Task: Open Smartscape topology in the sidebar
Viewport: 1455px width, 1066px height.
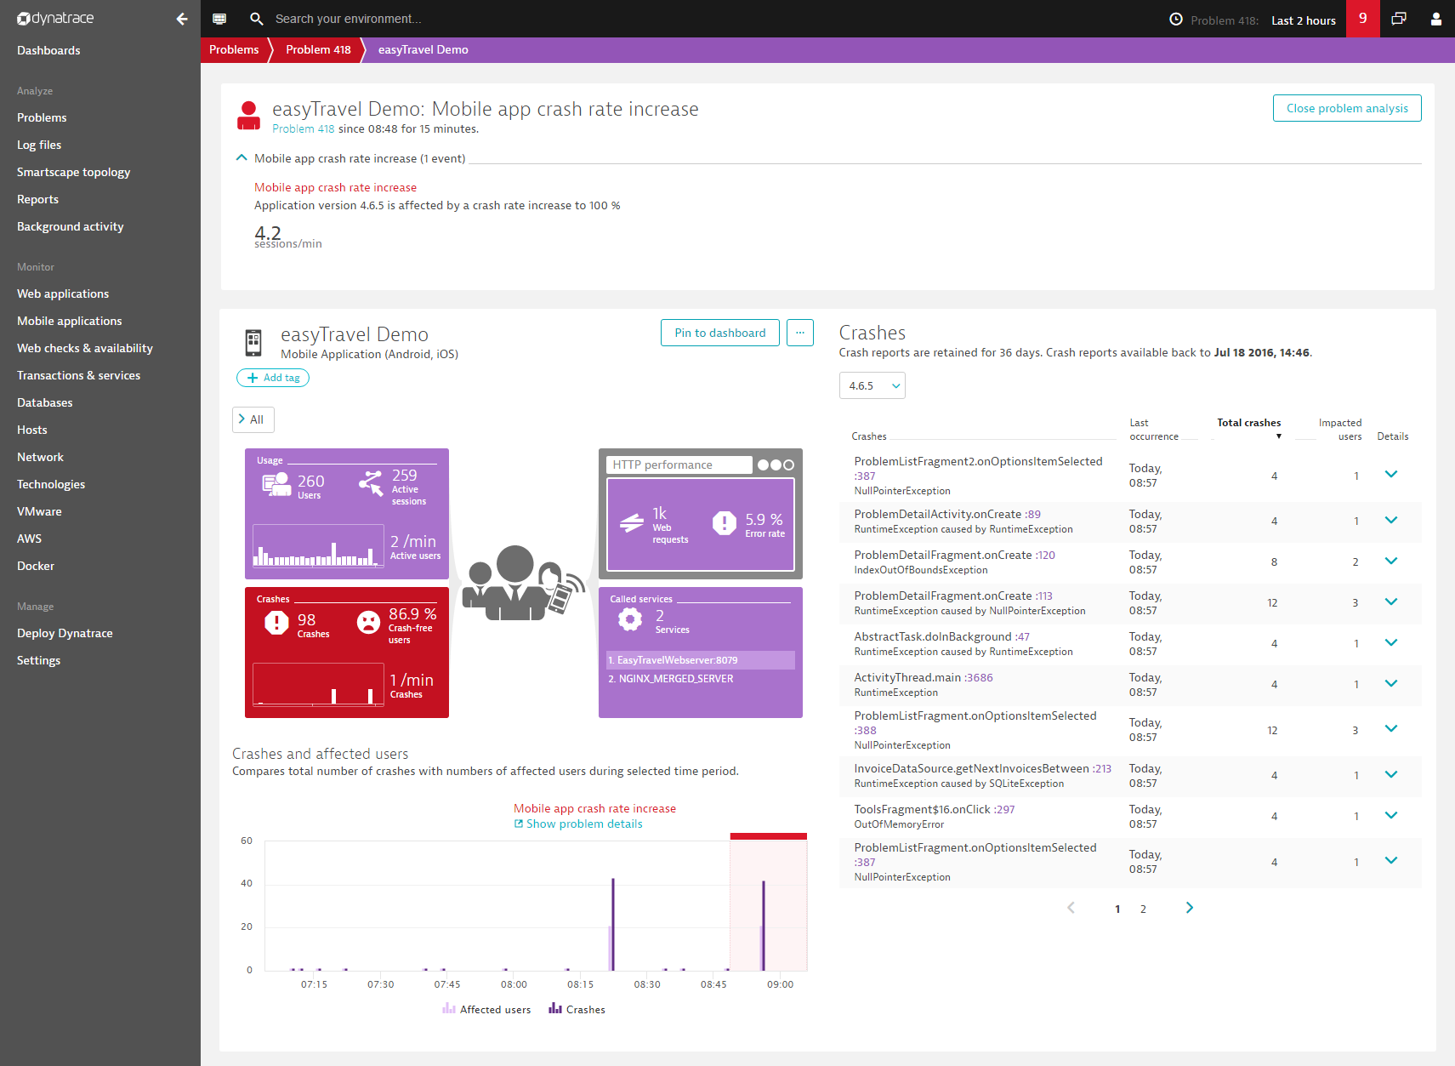Action: [73, 172]
